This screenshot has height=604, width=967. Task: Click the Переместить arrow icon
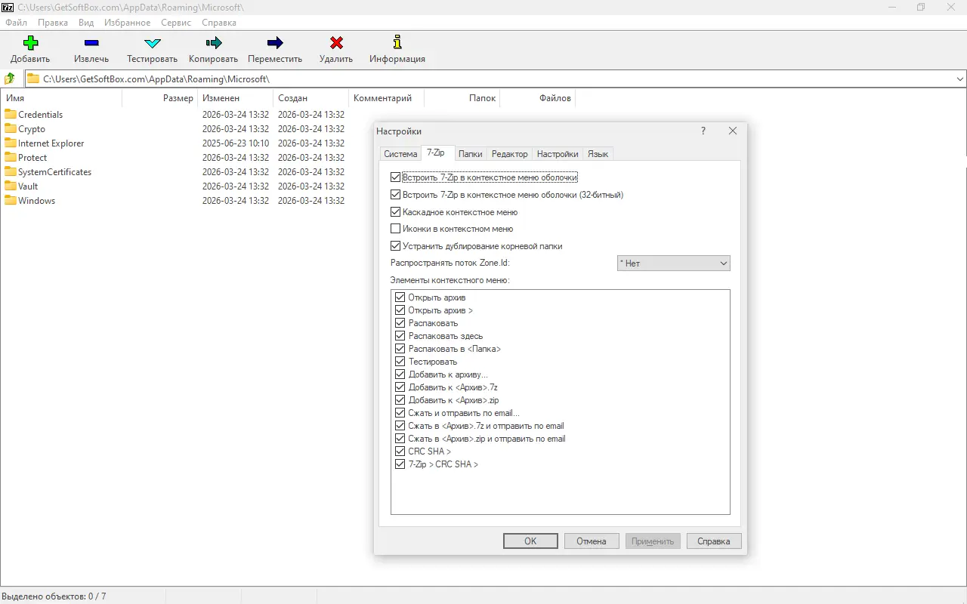275,43
